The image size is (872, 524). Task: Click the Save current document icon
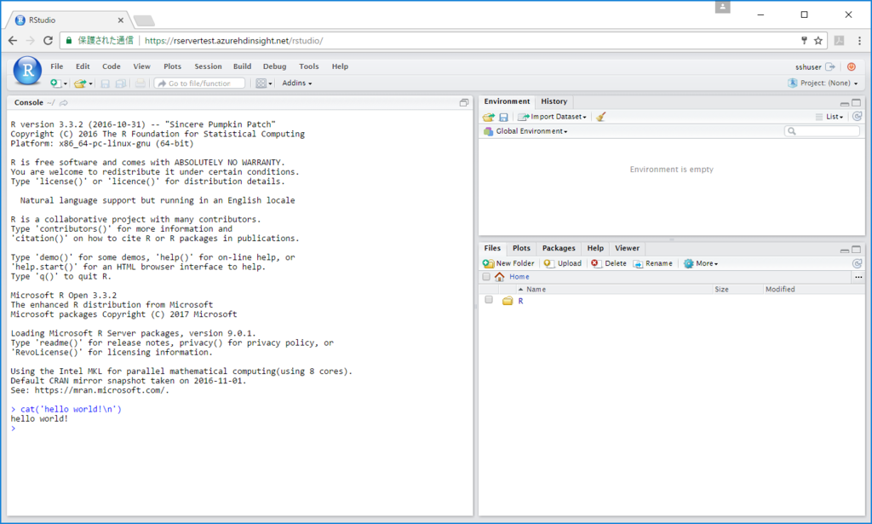(x=105, y=83)
